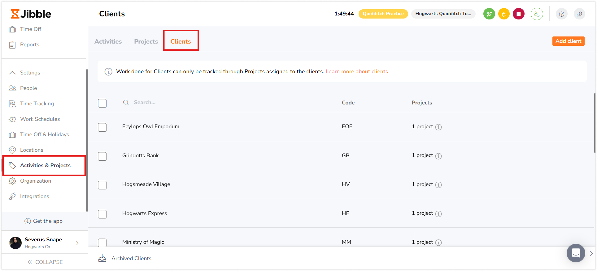The image size is (597, 271).
Task: Expand the Severus Snape profile chevron
Action: click(77, 243)
